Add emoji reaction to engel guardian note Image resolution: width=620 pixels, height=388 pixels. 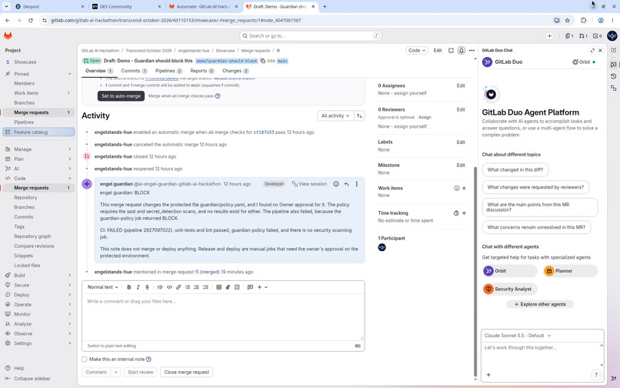click(335, 184)
